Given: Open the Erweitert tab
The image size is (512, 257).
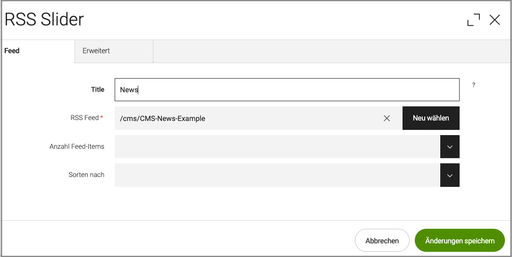Looking at the screenshot, I should (x=96, y=51).
